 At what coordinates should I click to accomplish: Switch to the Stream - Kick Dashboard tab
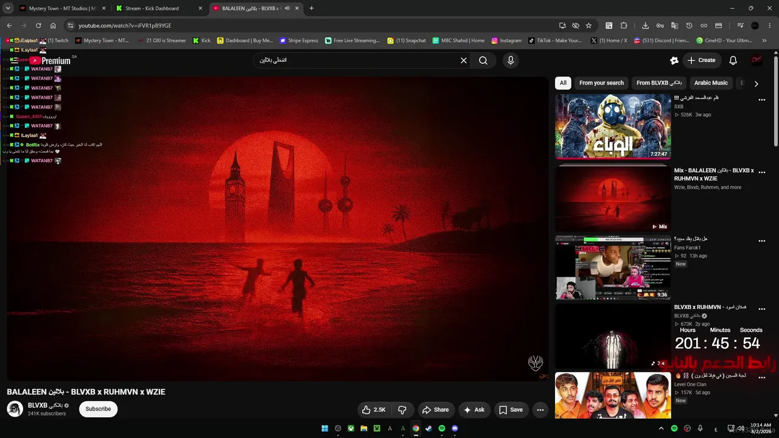click(x=159, y=9)
